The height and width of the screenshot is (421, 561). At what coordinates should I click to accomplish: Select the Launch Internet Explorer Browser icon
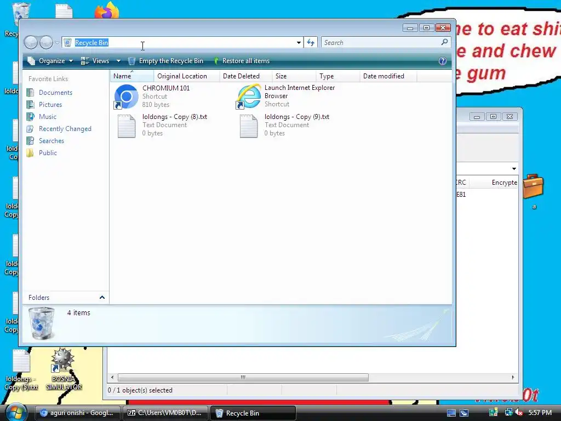click(x=248, y=96)
